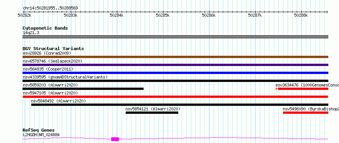Click the Cytogenetic Bands track title
The image size is (339, 143).
tap(45, 28)
